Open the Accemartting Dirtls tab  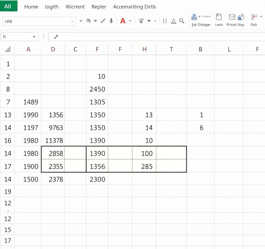click(134, 7)
